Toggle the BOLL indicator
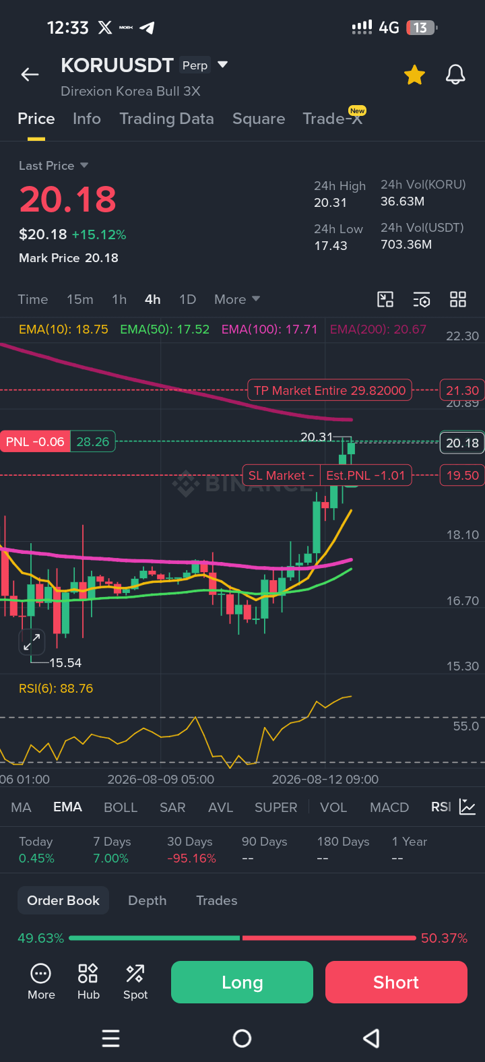 coord(121,807)
